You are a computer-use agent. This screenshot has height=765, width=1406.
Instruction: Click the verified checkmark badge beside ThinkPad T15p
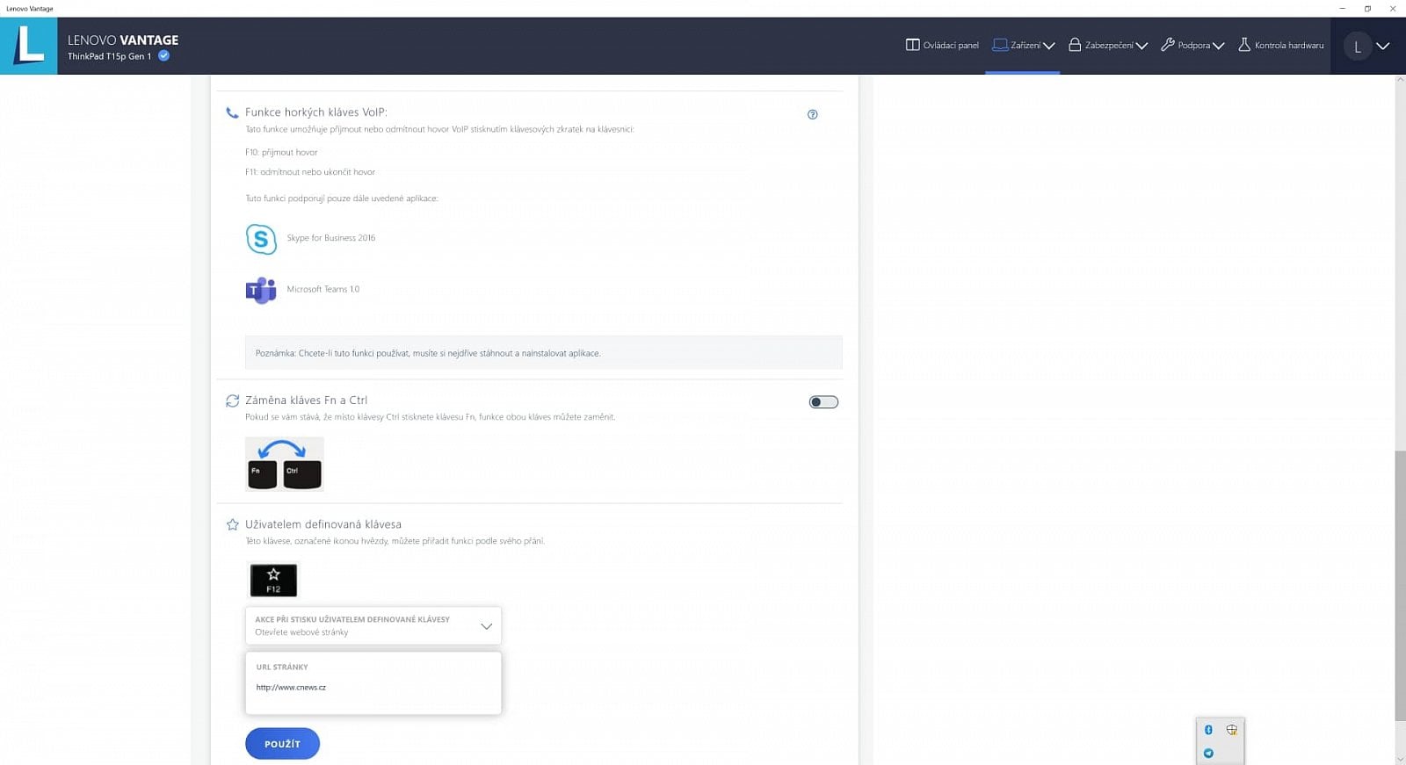[x=163, y=56]
